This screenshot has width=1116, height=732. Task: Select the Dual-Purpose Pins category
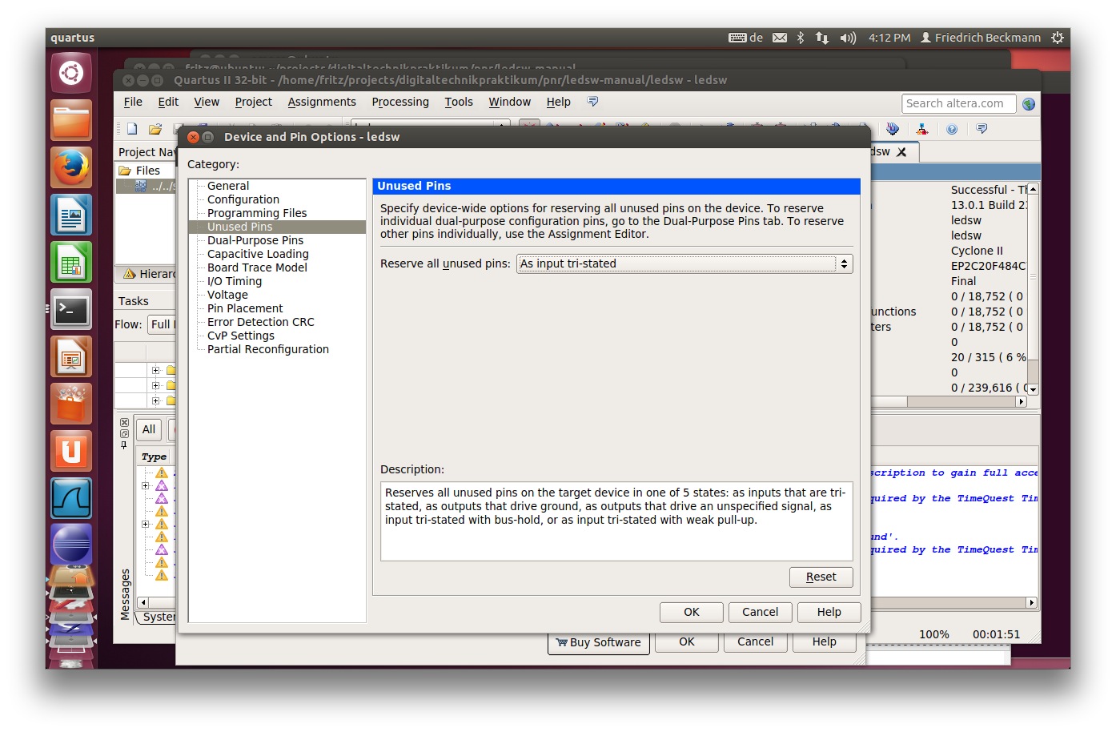click(x=255, y=240)
